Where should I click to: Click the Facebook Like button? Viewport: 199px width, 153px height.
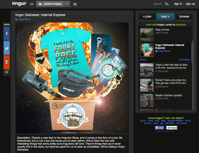pos(159,128)
